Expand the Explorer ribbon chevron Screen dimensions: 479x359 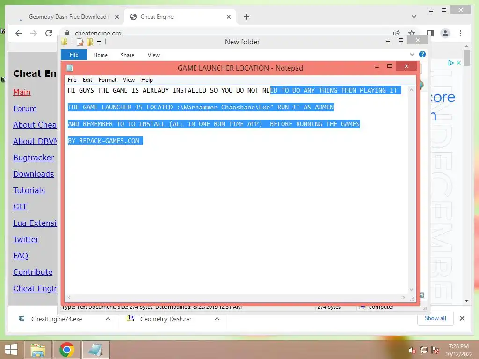pos(412,54)
